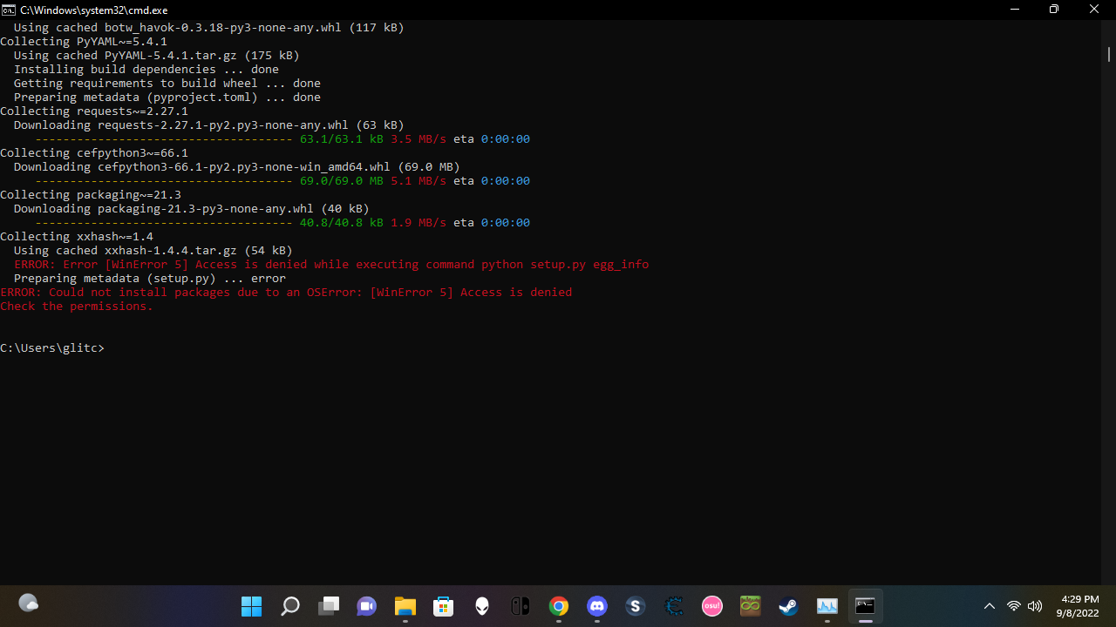
Task: Click 'Collecting packaging~=21.3' line
Action: [91, 195]
